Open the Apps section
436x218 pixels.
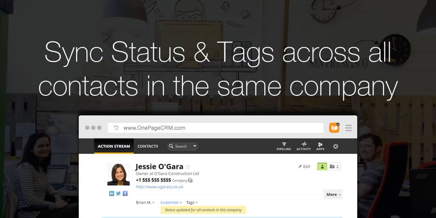(x=320, y=146)
